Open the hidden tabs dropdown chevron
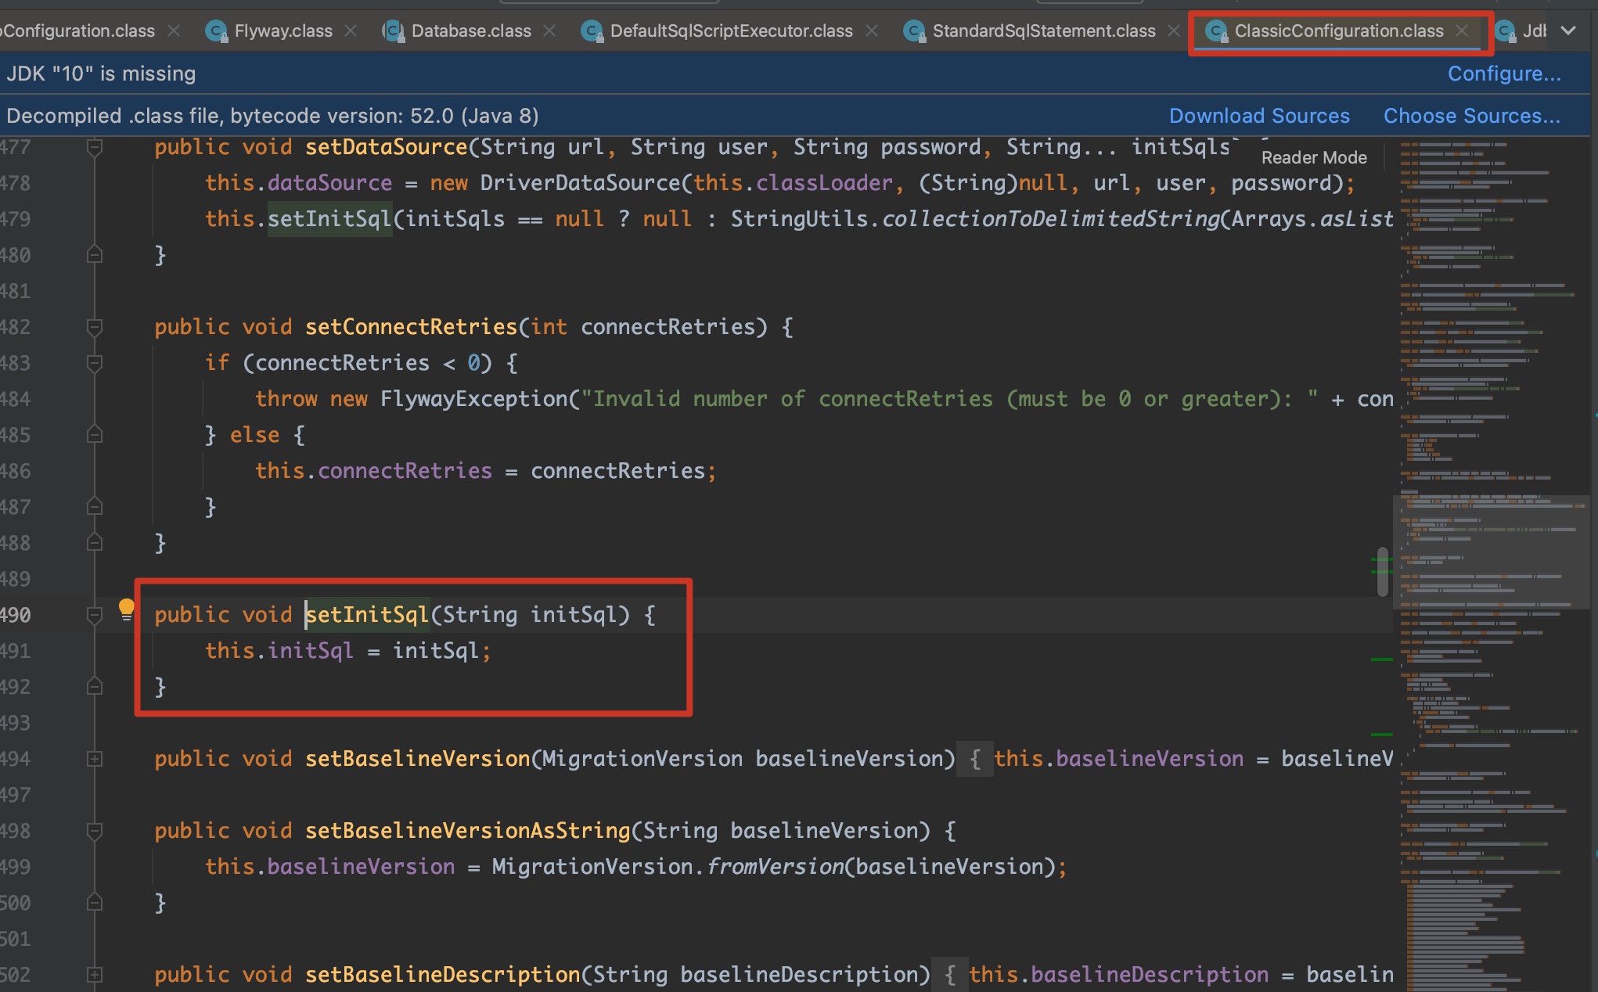Screen dimensions: 1598x992 (1568, 31)
